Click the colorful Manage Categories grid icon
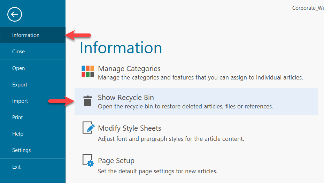This screenshot has height=183, width=324. [x=88, y=71]
